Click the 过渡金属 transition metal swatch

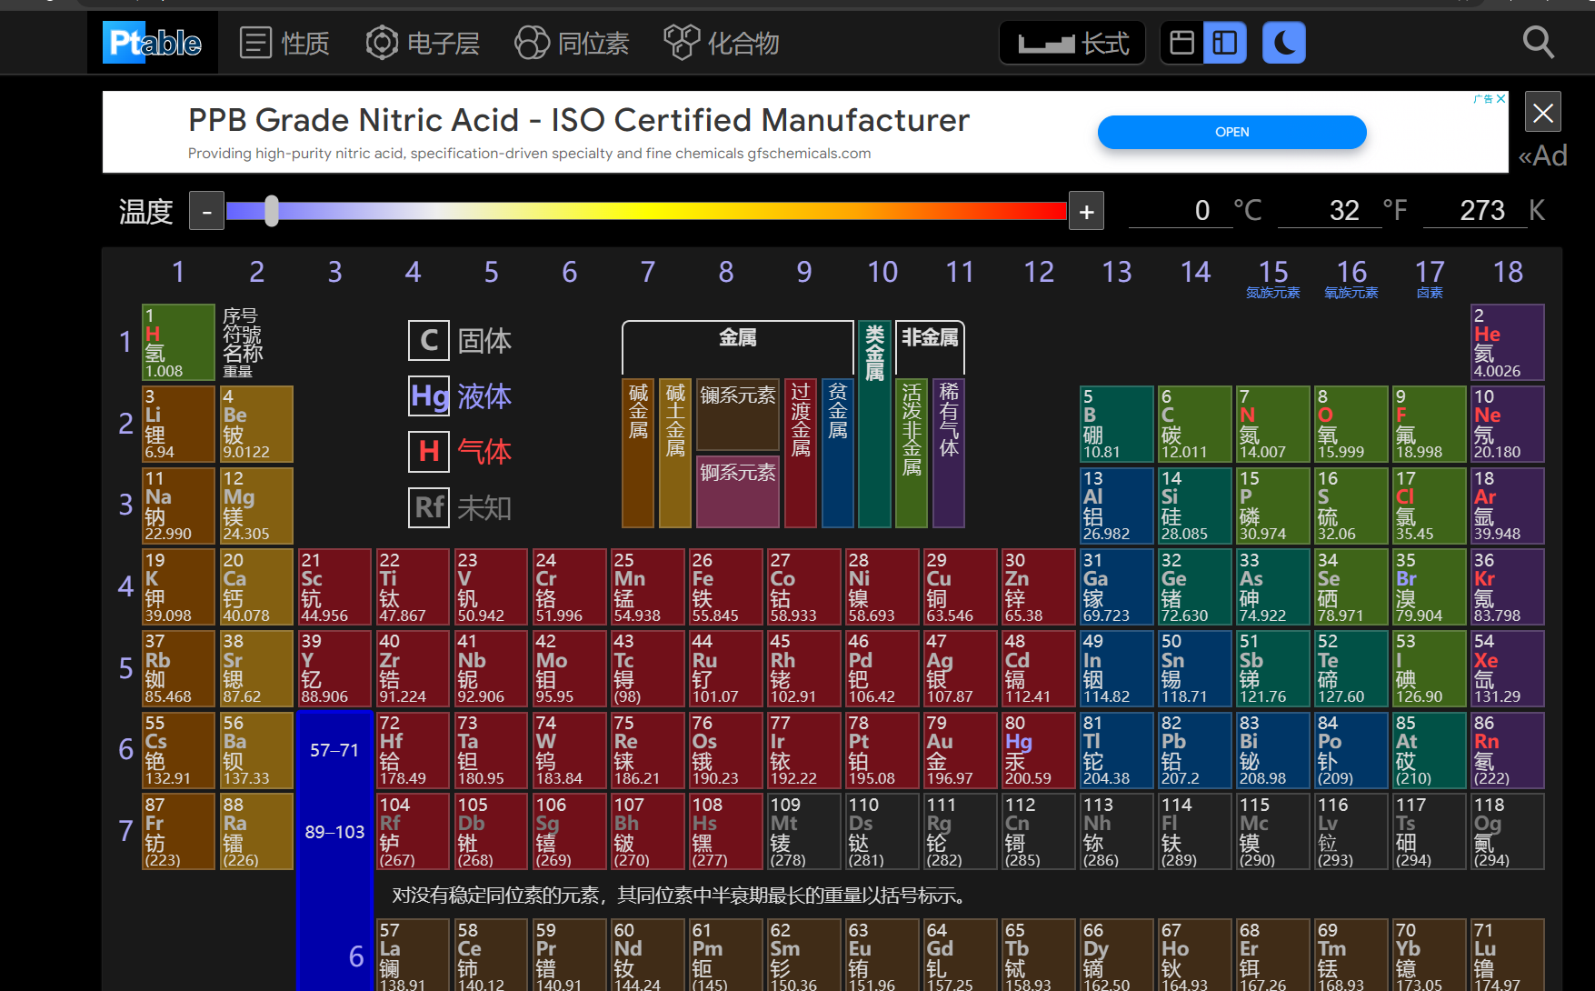coord(801,453)
